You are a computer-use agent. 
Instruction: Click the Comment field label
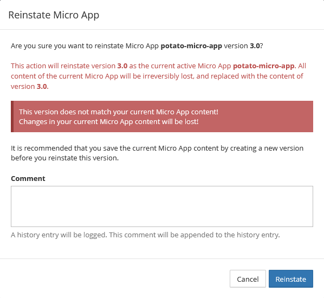[28, 179]
